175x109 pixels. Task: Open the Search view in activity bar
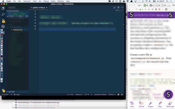(3, 14)
